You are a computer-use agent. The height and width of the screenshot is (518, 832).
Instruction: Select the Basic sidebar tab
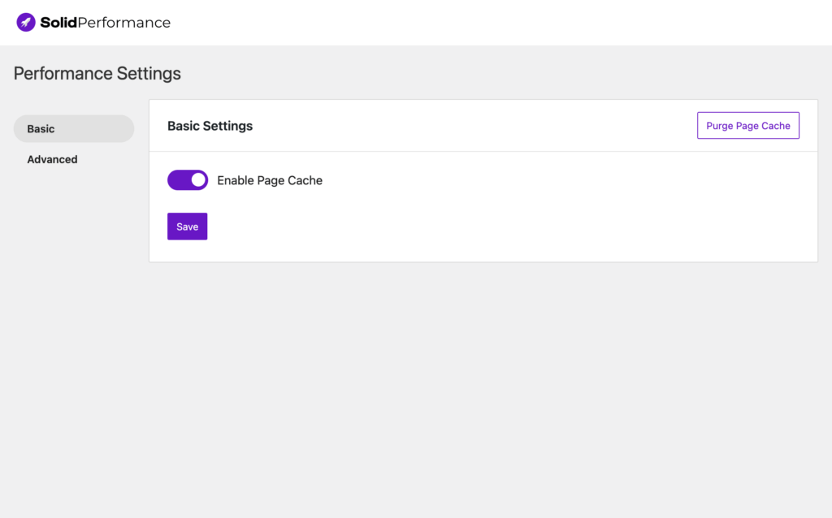(74, 129)
